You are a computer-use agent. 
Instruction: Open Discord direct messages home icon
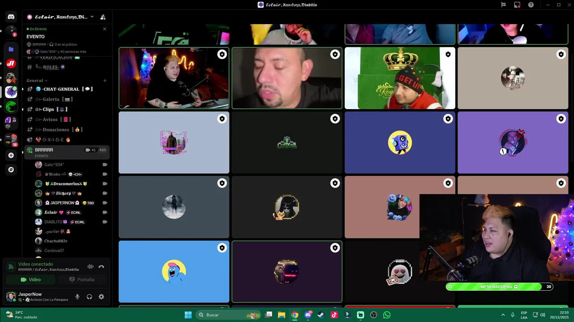(11, 17)
